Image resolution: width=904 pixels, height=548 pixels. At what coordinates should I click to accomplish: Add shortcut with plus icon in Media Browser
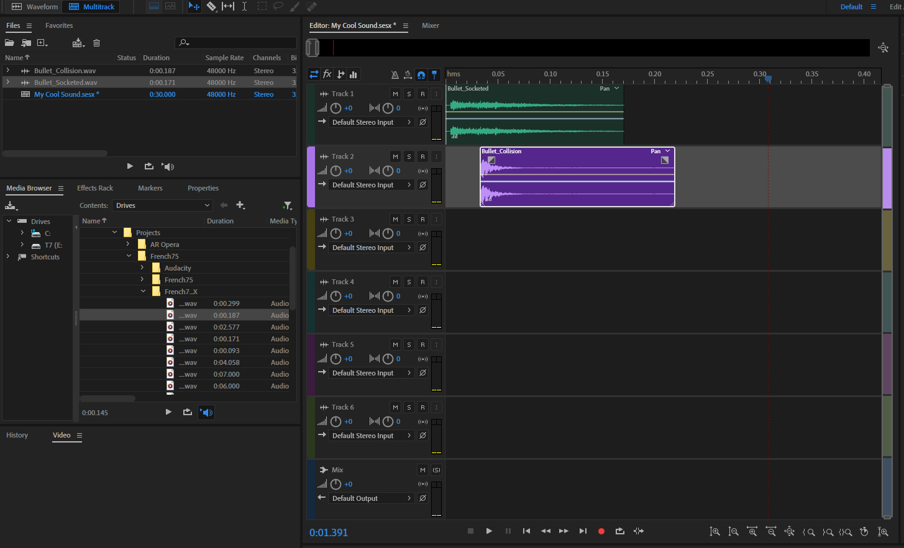tap(240, 205)
